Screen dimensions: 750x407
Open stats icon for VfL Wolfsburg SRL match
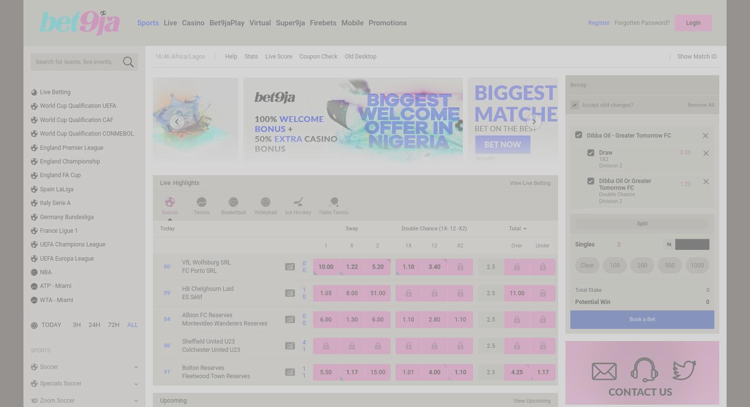[x=290, y=266]
